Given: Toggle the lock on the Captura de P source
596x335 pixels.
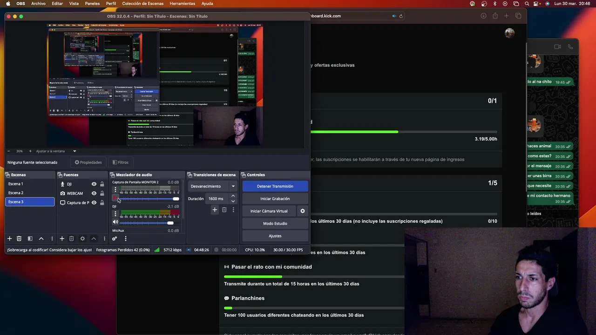Looking at the screenshot, I should pyautogui.click(x=102, y=203).
